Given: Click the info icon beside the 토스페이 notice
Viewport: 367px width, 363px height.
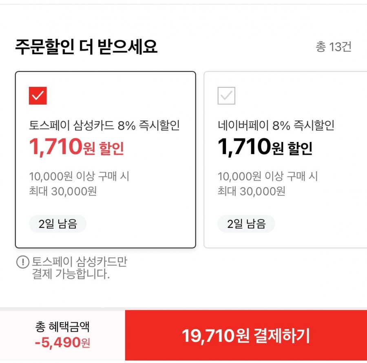Looking at the screenshot, I should pos(22,262).
